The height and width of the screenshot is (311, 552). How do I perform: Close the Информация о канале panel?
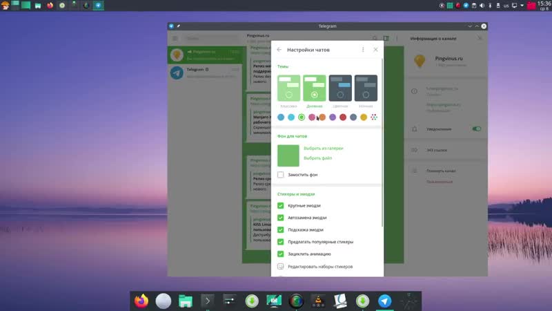click(480, 38)
